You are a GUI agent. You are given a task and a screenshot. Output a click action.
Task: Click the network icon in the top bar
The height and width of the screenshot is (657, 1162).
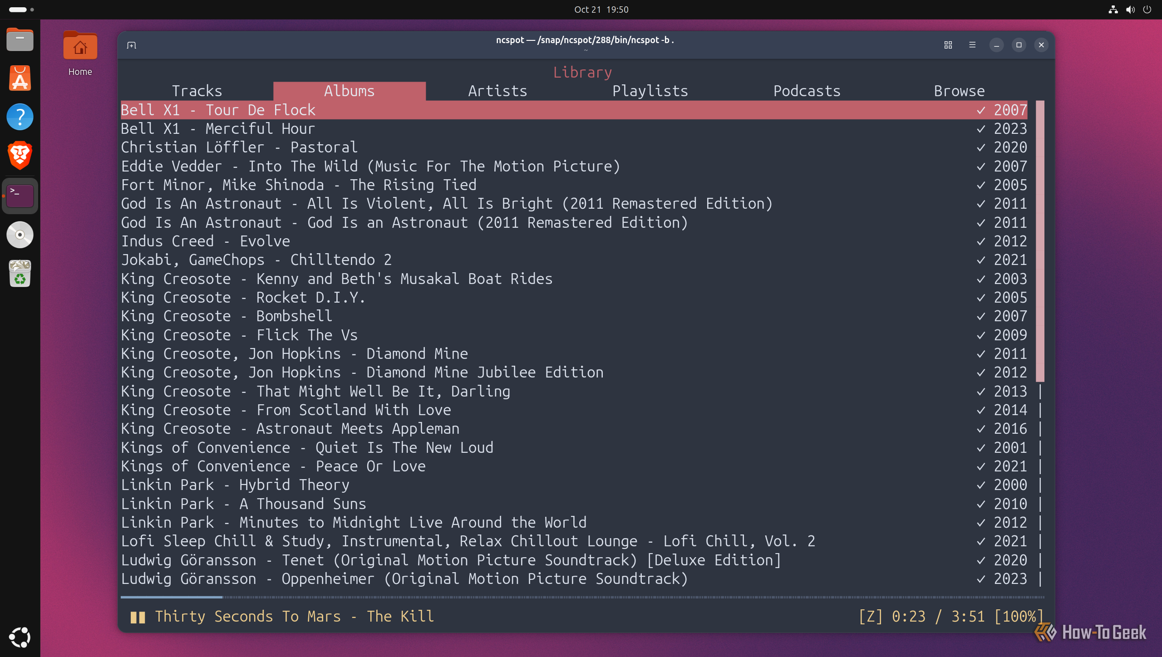tap(1113, 10)
